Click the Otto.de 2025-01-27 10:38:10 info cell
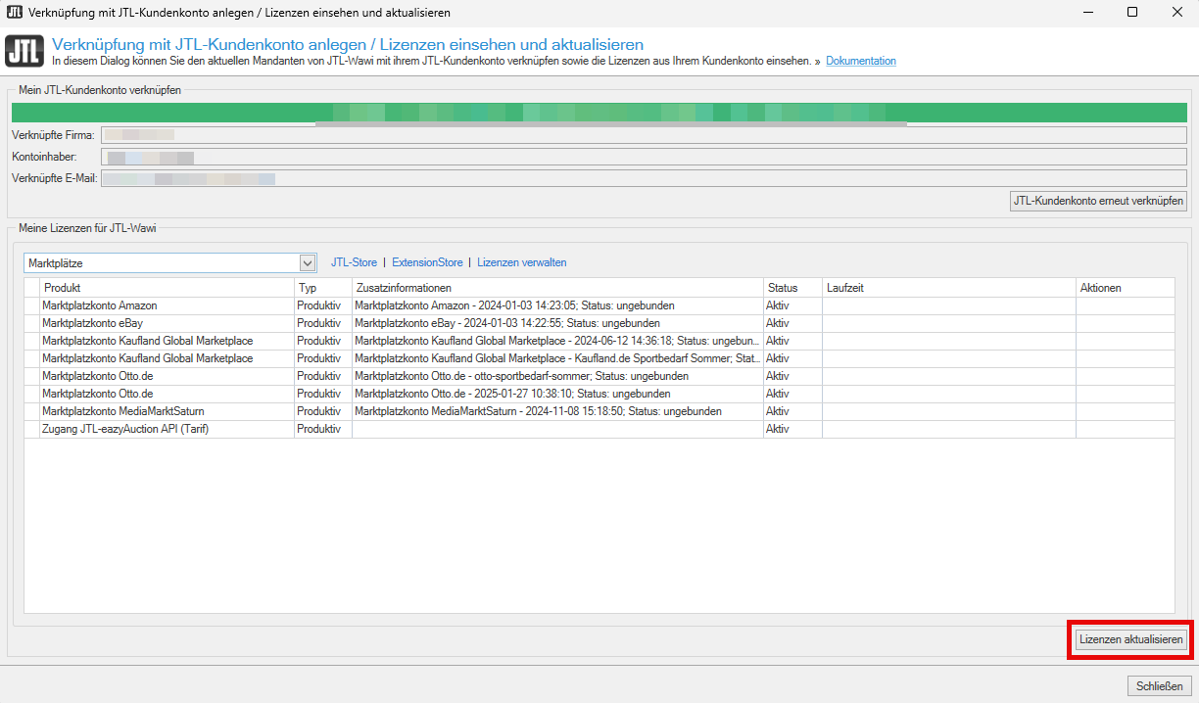This screenshot has height=703, width=1199. point(557,394)
